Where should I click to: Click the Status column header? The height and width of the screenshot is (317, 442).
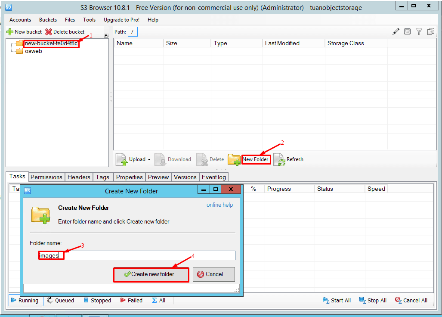[x=340, y=189]
